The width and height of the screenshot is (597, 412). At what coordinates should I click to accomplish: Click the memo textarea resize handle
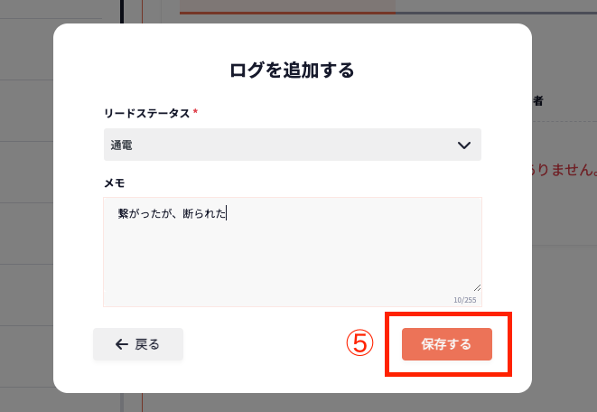click(x=477, y=287)
